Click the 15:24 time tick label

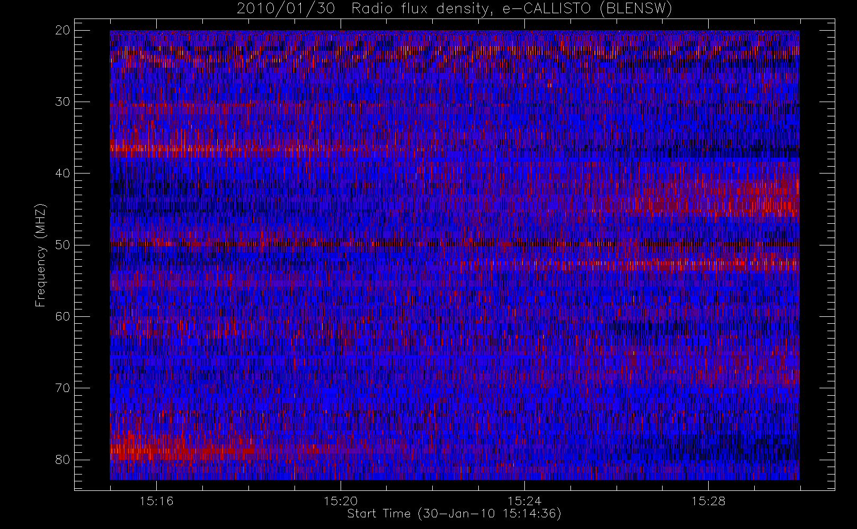(524, 501)
